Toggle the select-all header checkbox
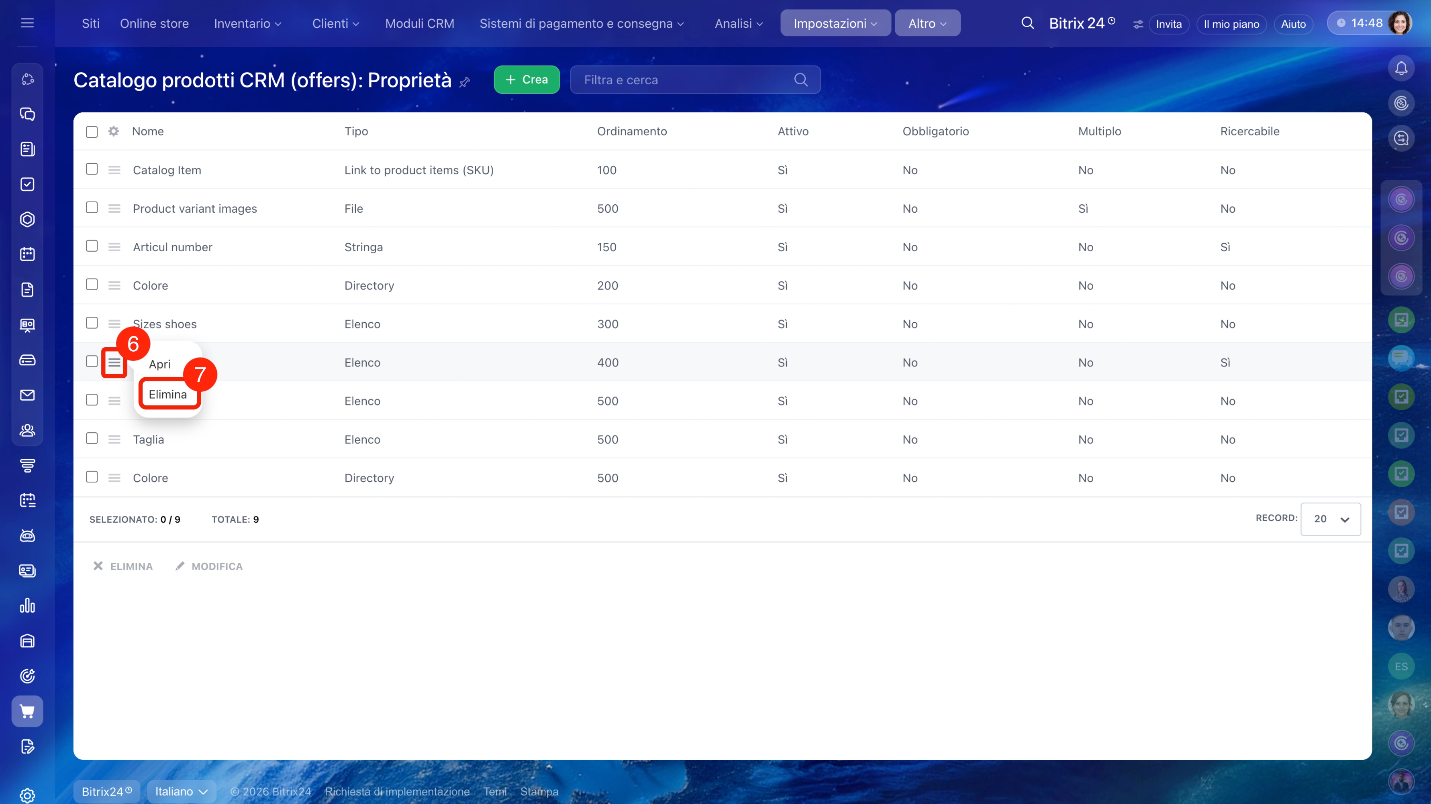This screenshot has height=804, width=1431. pyautogui.click(x=92, y=132)
